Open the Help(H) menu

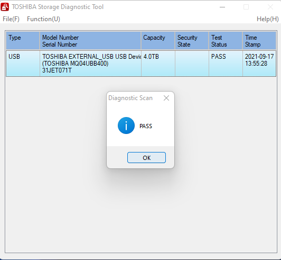click(x=268, y=19)
